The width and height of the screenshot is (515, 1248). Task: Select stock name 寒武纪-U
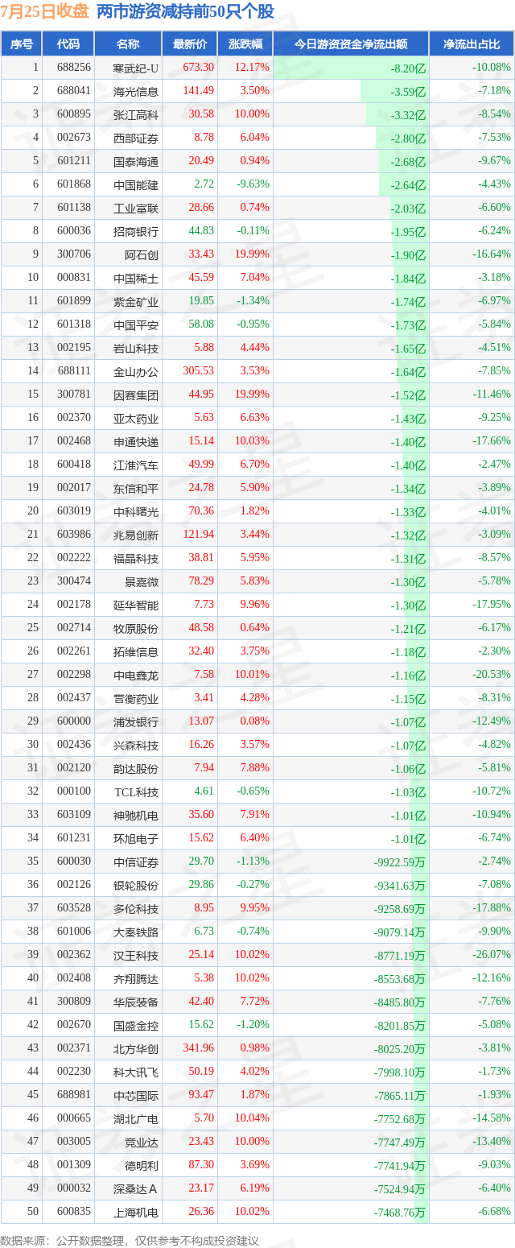[x=136, y=68]
